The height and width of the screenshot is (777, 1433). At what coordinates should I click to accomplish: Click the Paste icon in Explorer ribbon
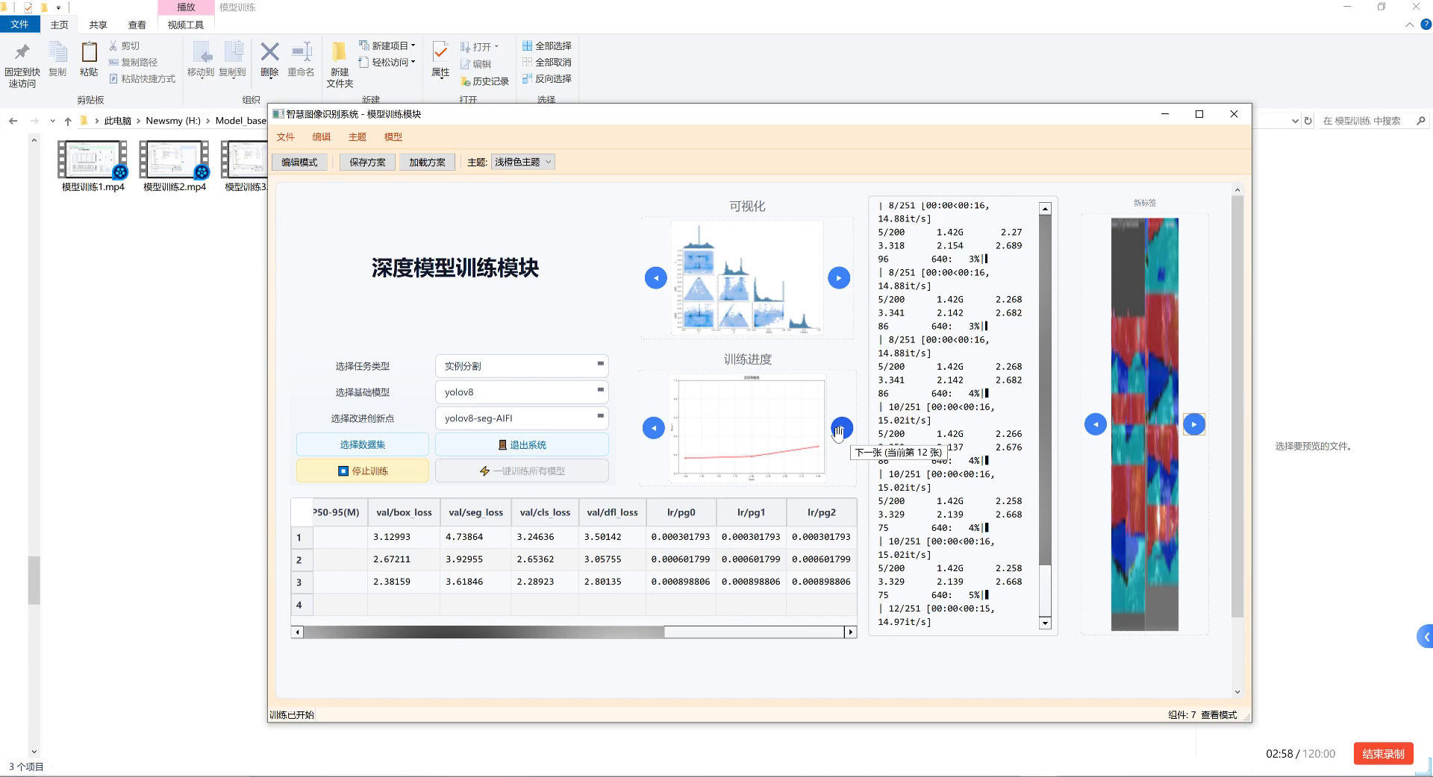click(89, 60)
